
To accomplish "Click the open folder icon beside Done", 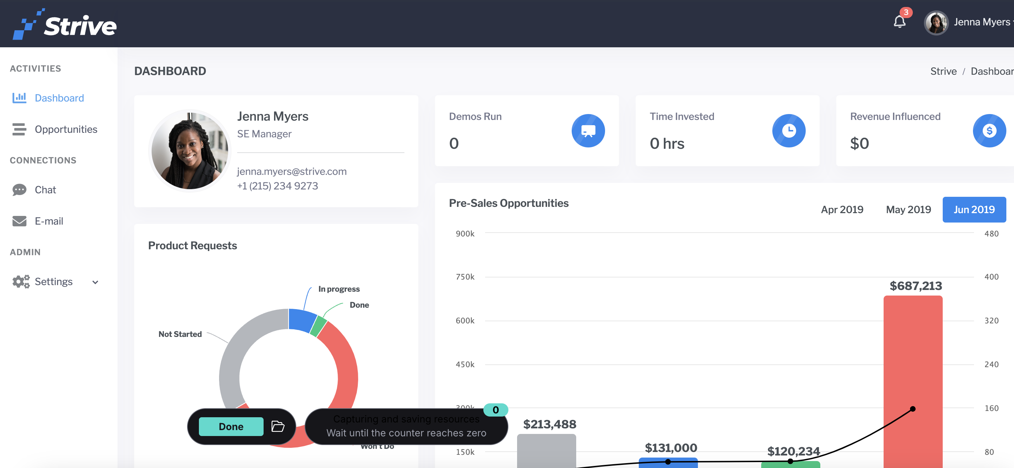I will click(278, 426).
